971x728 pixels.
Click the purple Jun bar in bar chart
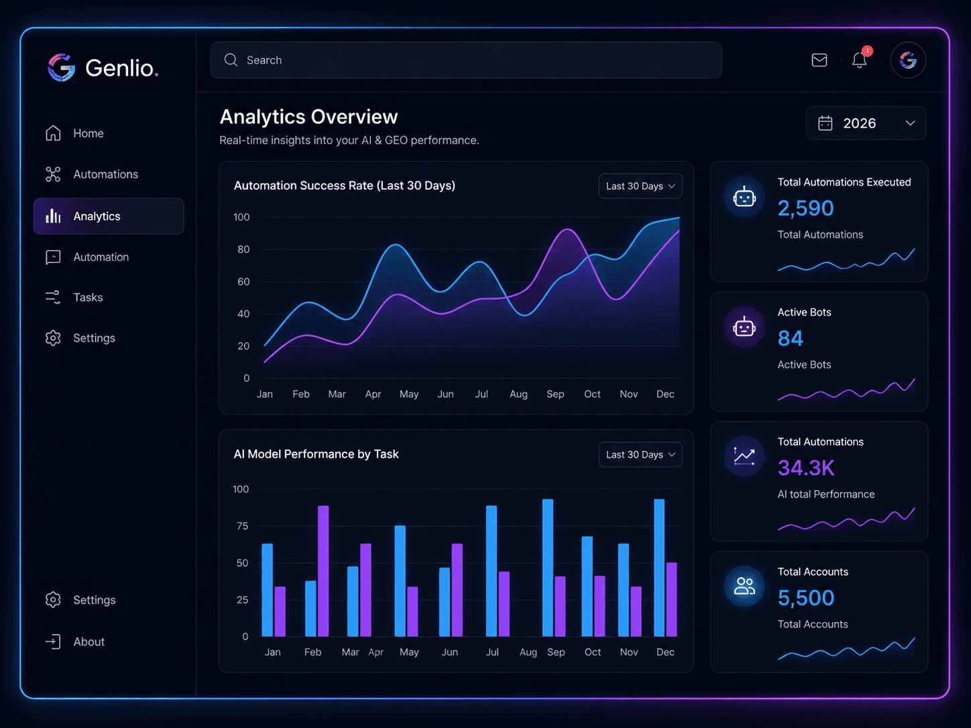(457, 590)
